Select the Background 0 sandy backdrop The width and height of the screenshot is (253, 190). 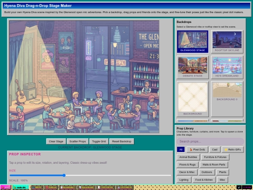(227, 99)
